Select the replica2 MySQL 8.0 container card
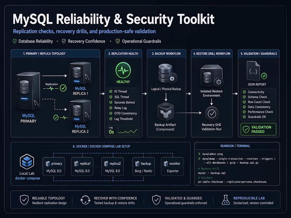Viewport: 291px width, 218px height. [112, 166]
